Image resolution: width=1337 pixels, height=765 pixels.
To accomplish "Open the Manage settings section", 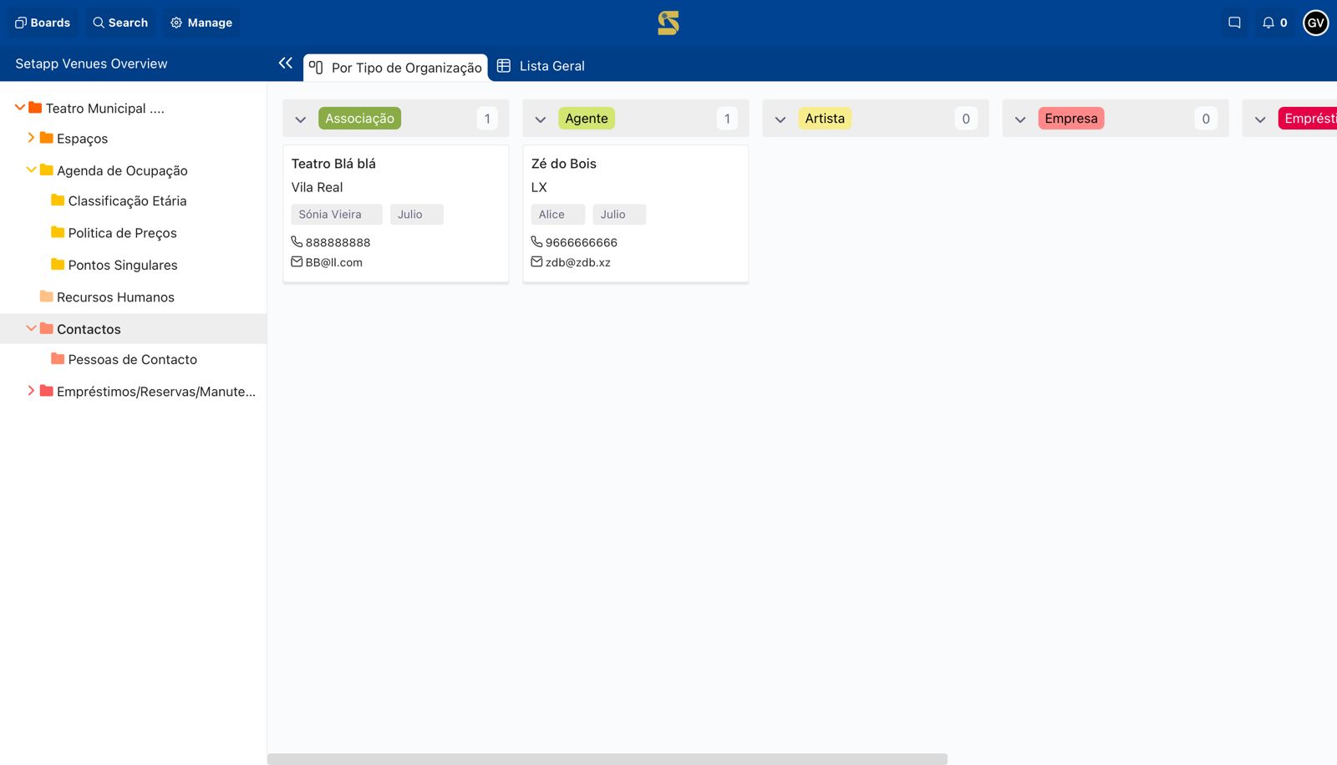I will [201, 23].
